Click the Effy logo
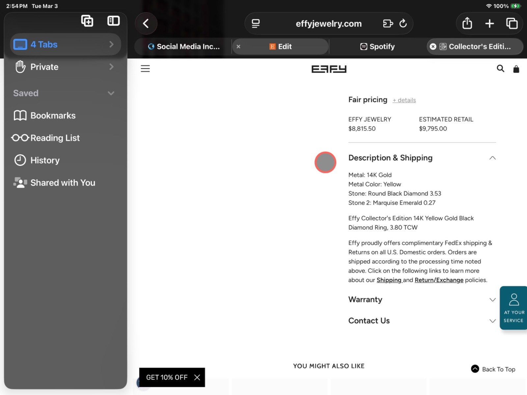This screenshot has width=527, height=395. click(x=329, y=69)
